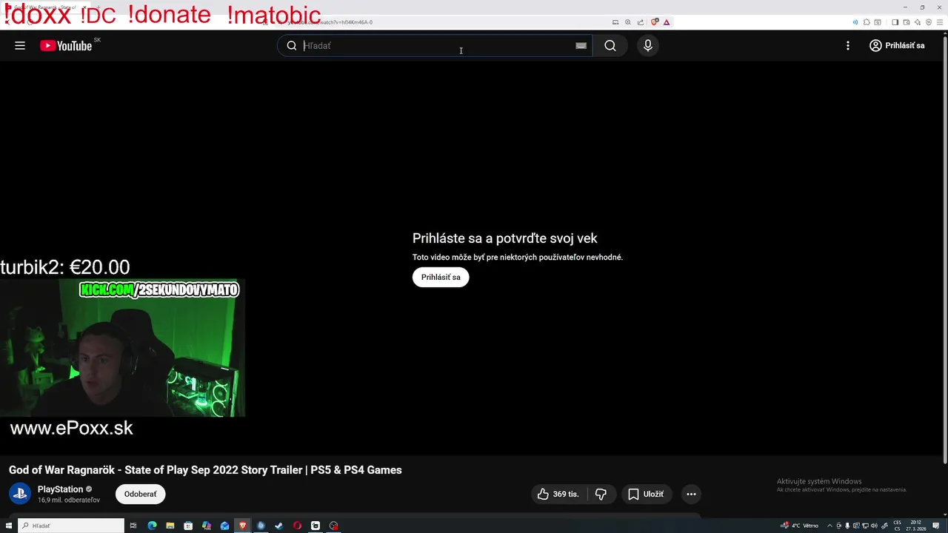Click the address bar URL
This screenshot has height=533, width=948.
click(330, 22)
